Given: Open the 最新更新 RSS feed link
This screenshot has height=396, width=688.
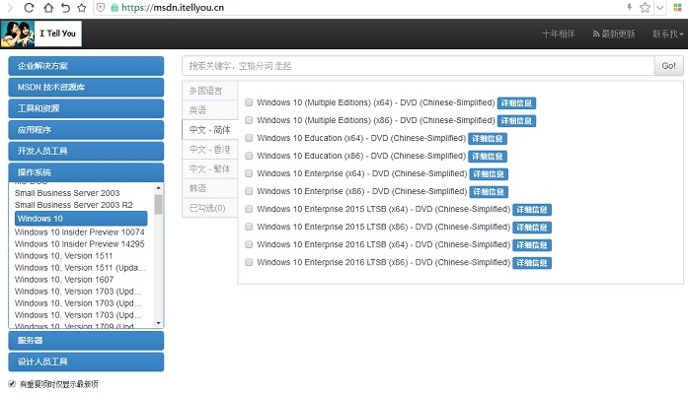Looking at the screenshot, I should pyautogui.click(x=613, y=33).
